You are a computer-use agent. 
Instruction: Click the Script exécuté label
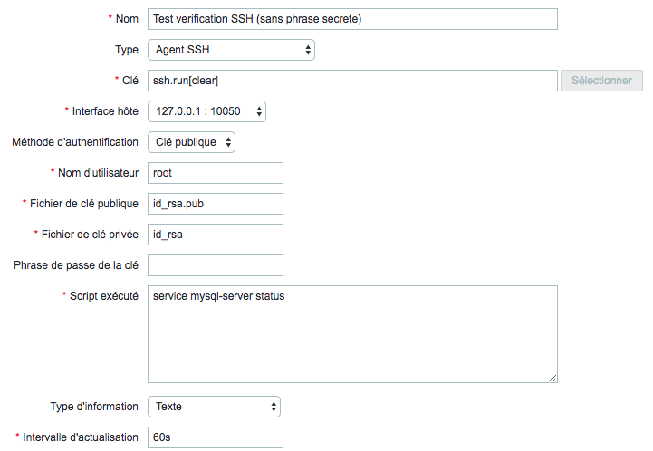pyautogui.click(x=103, y=296)
